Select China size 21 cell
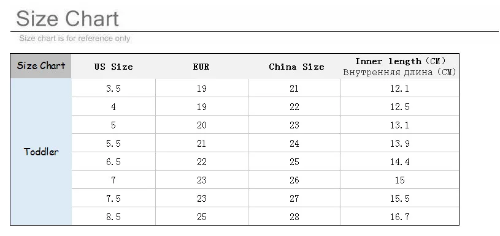Viewport: 500px width, 236px height. [x=294, y=88]
